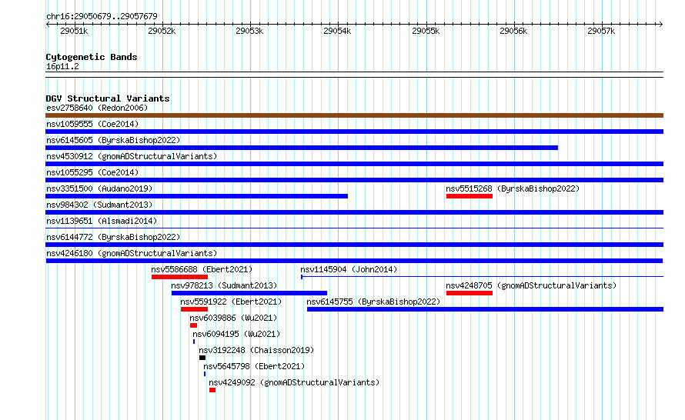This screenshot has width=685, height=420.
Task: Select the small red nsv6039886 bar
Action: 193,325
